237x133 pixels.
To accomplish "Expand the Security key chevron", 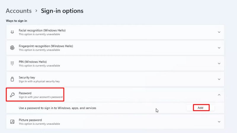I will coord(219,79).
